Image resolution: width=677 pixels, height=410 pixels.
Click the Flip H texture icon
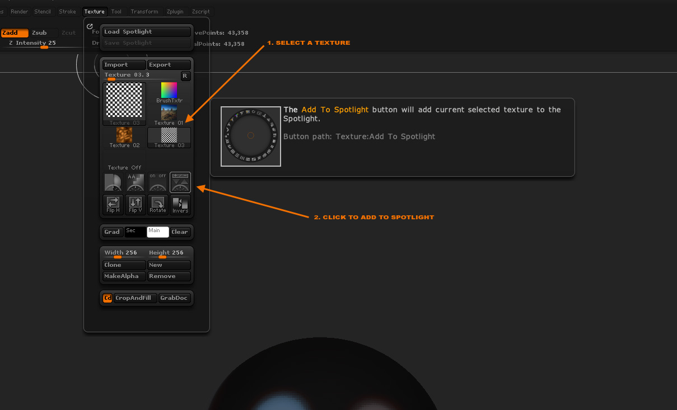113,205
